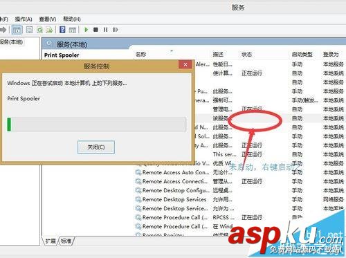Image resolution: width=346 pixels, height=258 pixels.
Task: Sort by the 启动类型 column header
Action: (302, 55)
